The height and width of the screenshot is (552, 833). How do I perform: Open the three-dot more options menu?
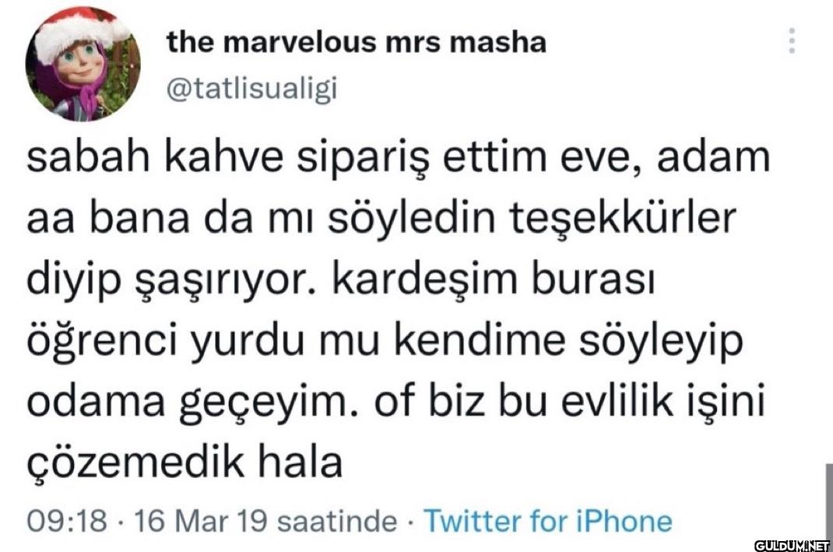(792, 40)
